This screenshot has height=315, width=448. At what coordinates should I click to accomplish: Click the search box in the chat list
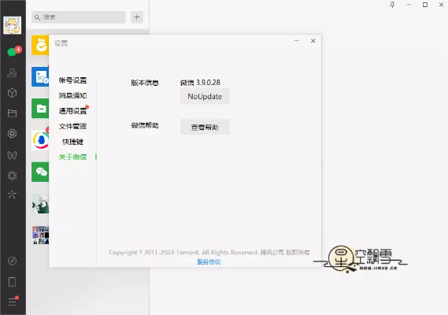(x=79, y=17)
